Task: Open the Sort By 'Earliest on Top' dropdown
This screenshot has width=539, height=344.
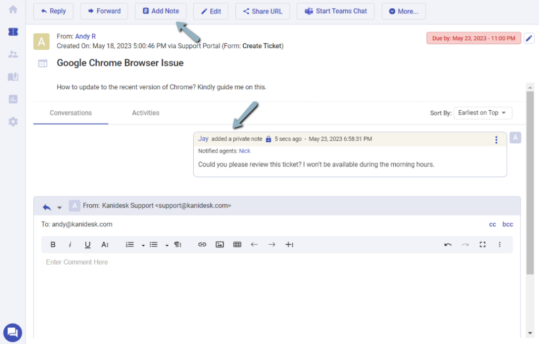Action: pyautogui.click(x=482, y=113)
